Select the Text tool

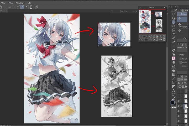174,91
